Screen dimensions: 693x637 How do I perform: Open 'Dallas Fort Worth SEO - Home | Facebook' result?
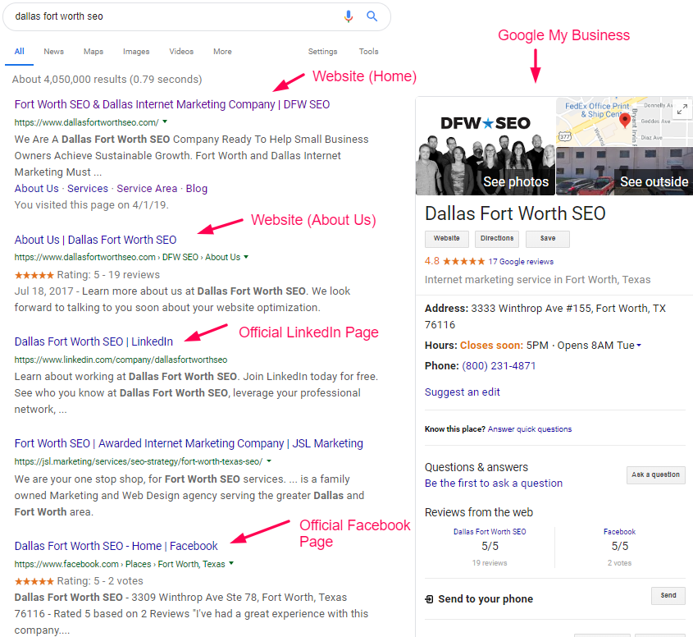point(116,546)
